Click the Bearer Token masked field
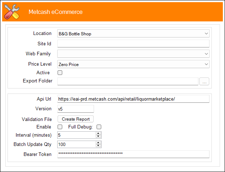 click(133, 154)
